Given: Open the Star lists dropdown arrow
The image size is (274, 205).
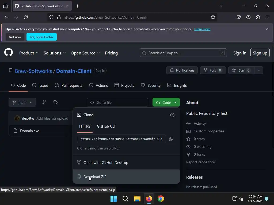Looking at the screenshot, I should [x=259, y=70].
